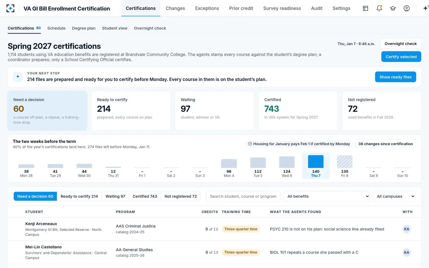Click Kenji Arceneaux's KA avatar

406,229
